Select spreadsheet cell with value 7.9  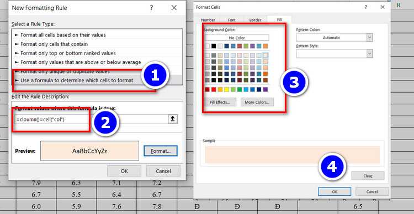[x=36, y=184]
